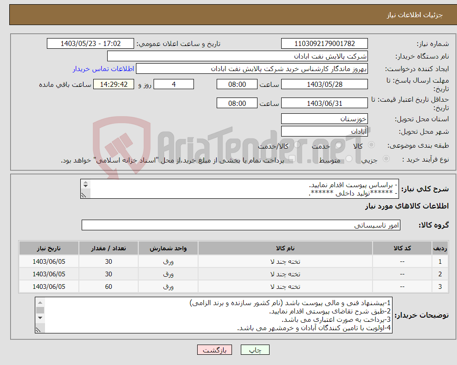Click the شرح کلی نیاز text area
Viewport: 457px width, 365px height.
pos(239,189)
